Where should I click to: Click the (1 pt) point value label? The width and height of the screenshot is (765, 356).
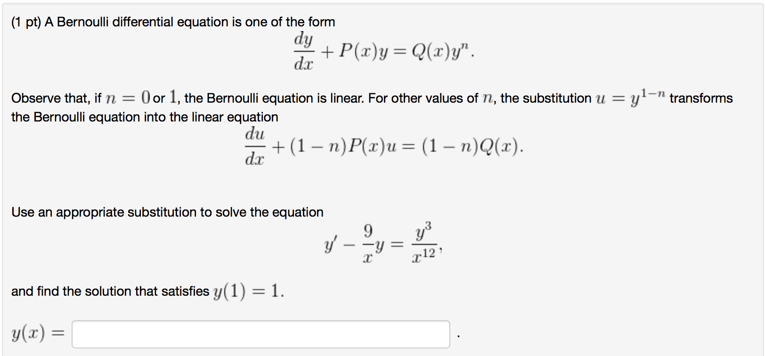click(26, 22)
